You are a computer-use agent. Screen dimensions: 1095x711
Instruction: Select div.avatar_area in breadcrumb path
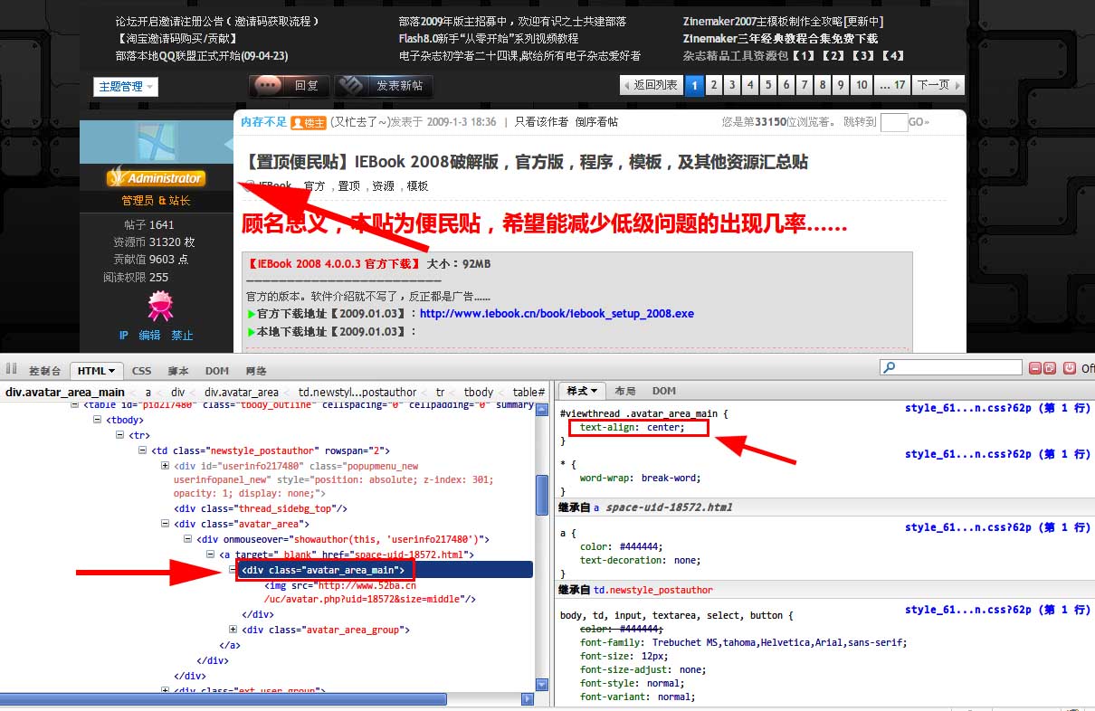tap(241, 393)
